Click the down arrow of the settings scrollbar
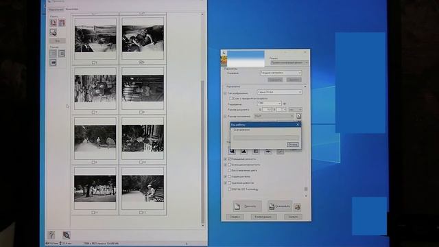 point(305,196)
